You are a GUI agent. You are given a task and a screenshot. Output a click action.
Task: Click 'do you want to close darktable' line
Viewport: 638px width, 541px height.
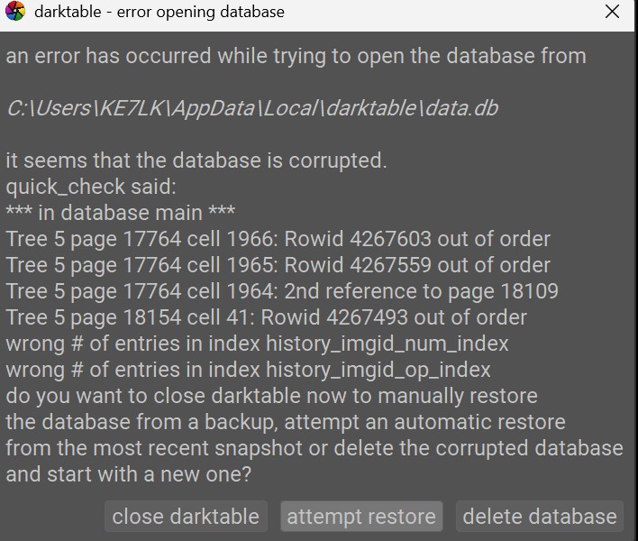(x=271, y=396)
